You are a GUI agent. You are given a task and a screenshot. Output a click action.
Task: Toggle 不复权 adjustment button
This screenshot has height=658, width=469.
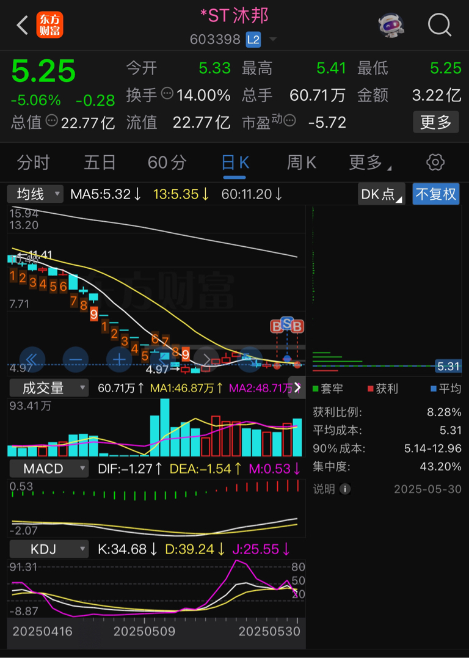[435, 194]
